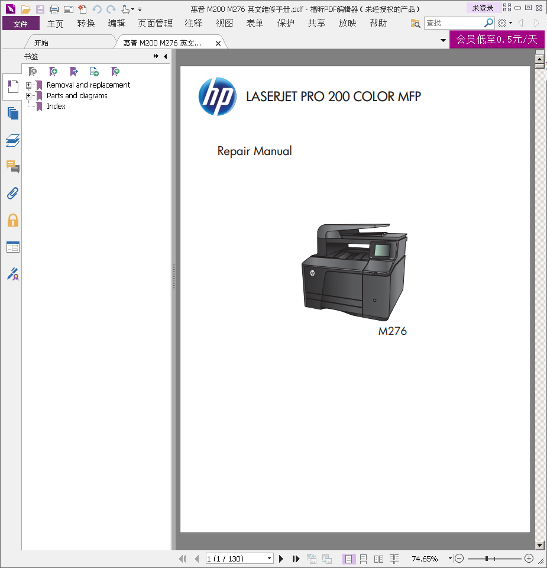The image size is (547, 568).
Task: Open the 共享 ribbon tab
Action: coord(317,24)
